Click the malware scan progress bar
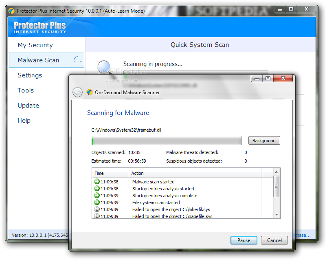The image size is (327, 260). point(167,141)
